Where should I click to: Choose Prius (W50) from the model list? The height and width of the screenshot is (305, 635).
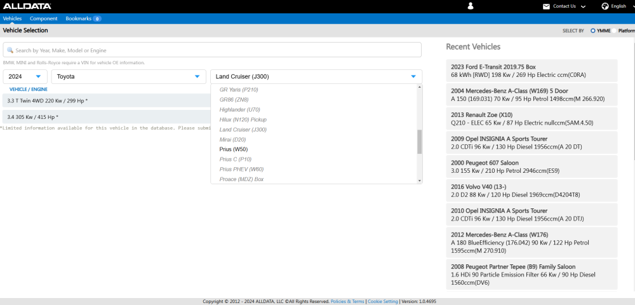coord(233,149)
